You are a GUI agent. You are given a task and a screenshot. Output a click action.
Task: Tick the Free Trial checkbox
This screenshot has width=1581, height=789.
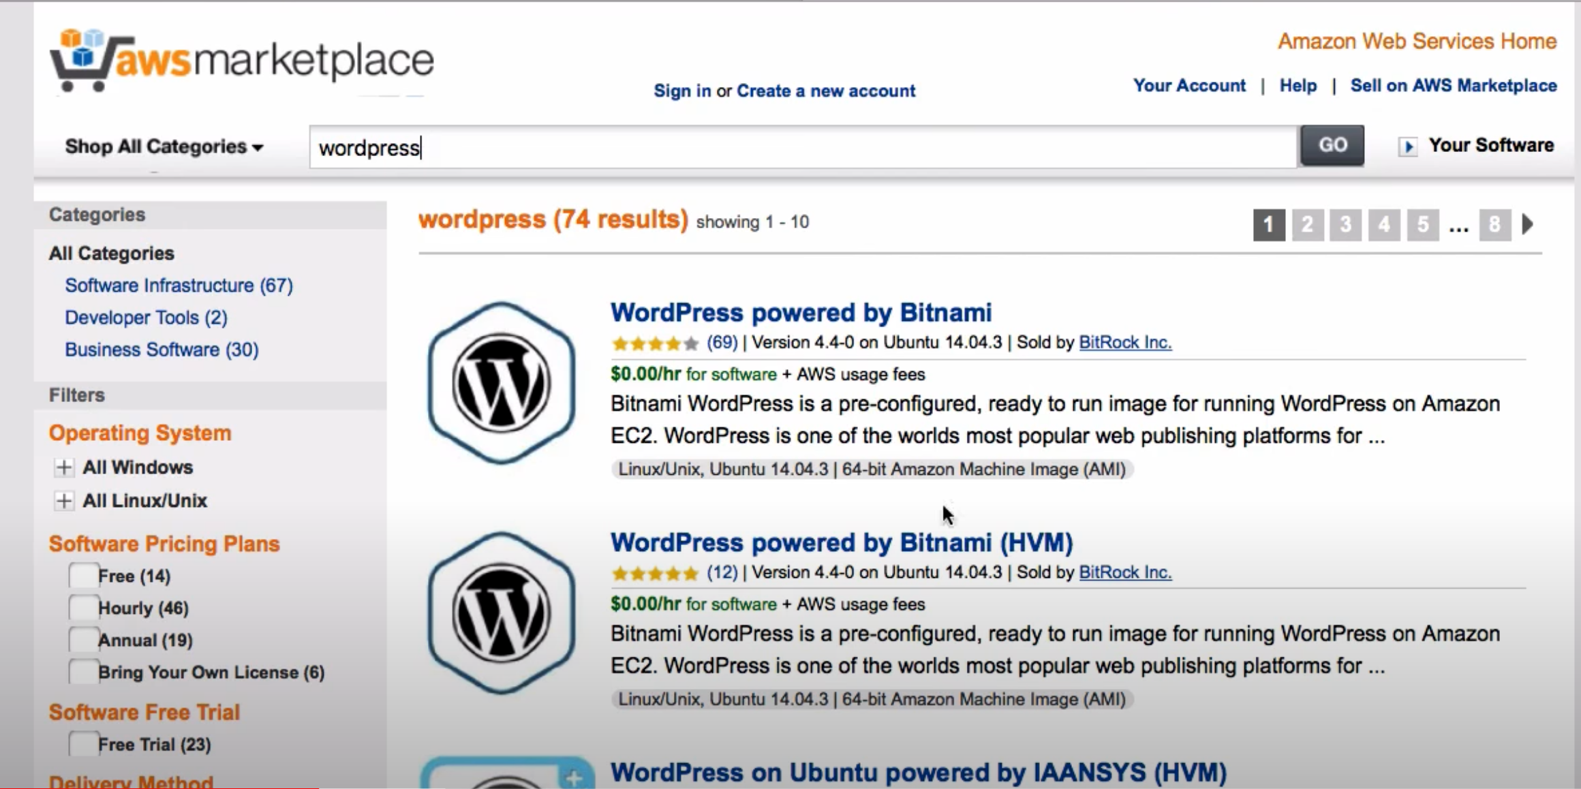84,744
